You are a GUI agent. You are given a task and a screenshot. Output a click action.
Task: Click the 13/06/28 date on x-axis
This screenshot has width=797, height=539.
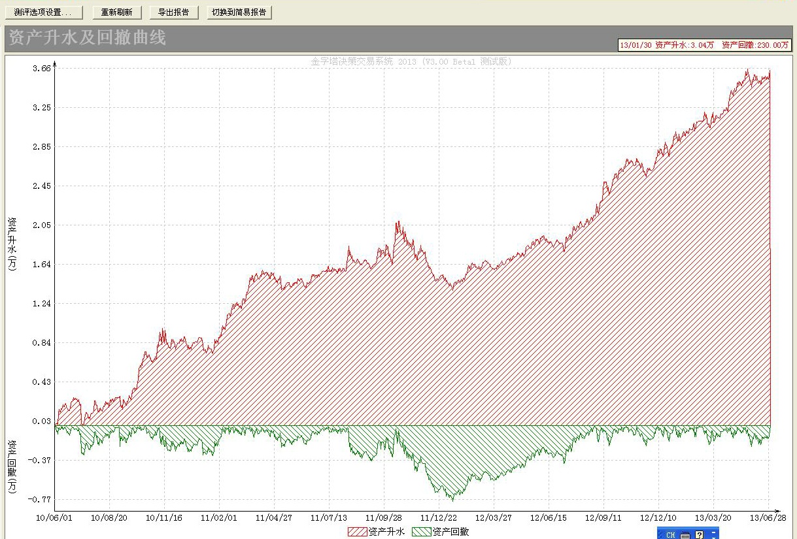point(768,517)
